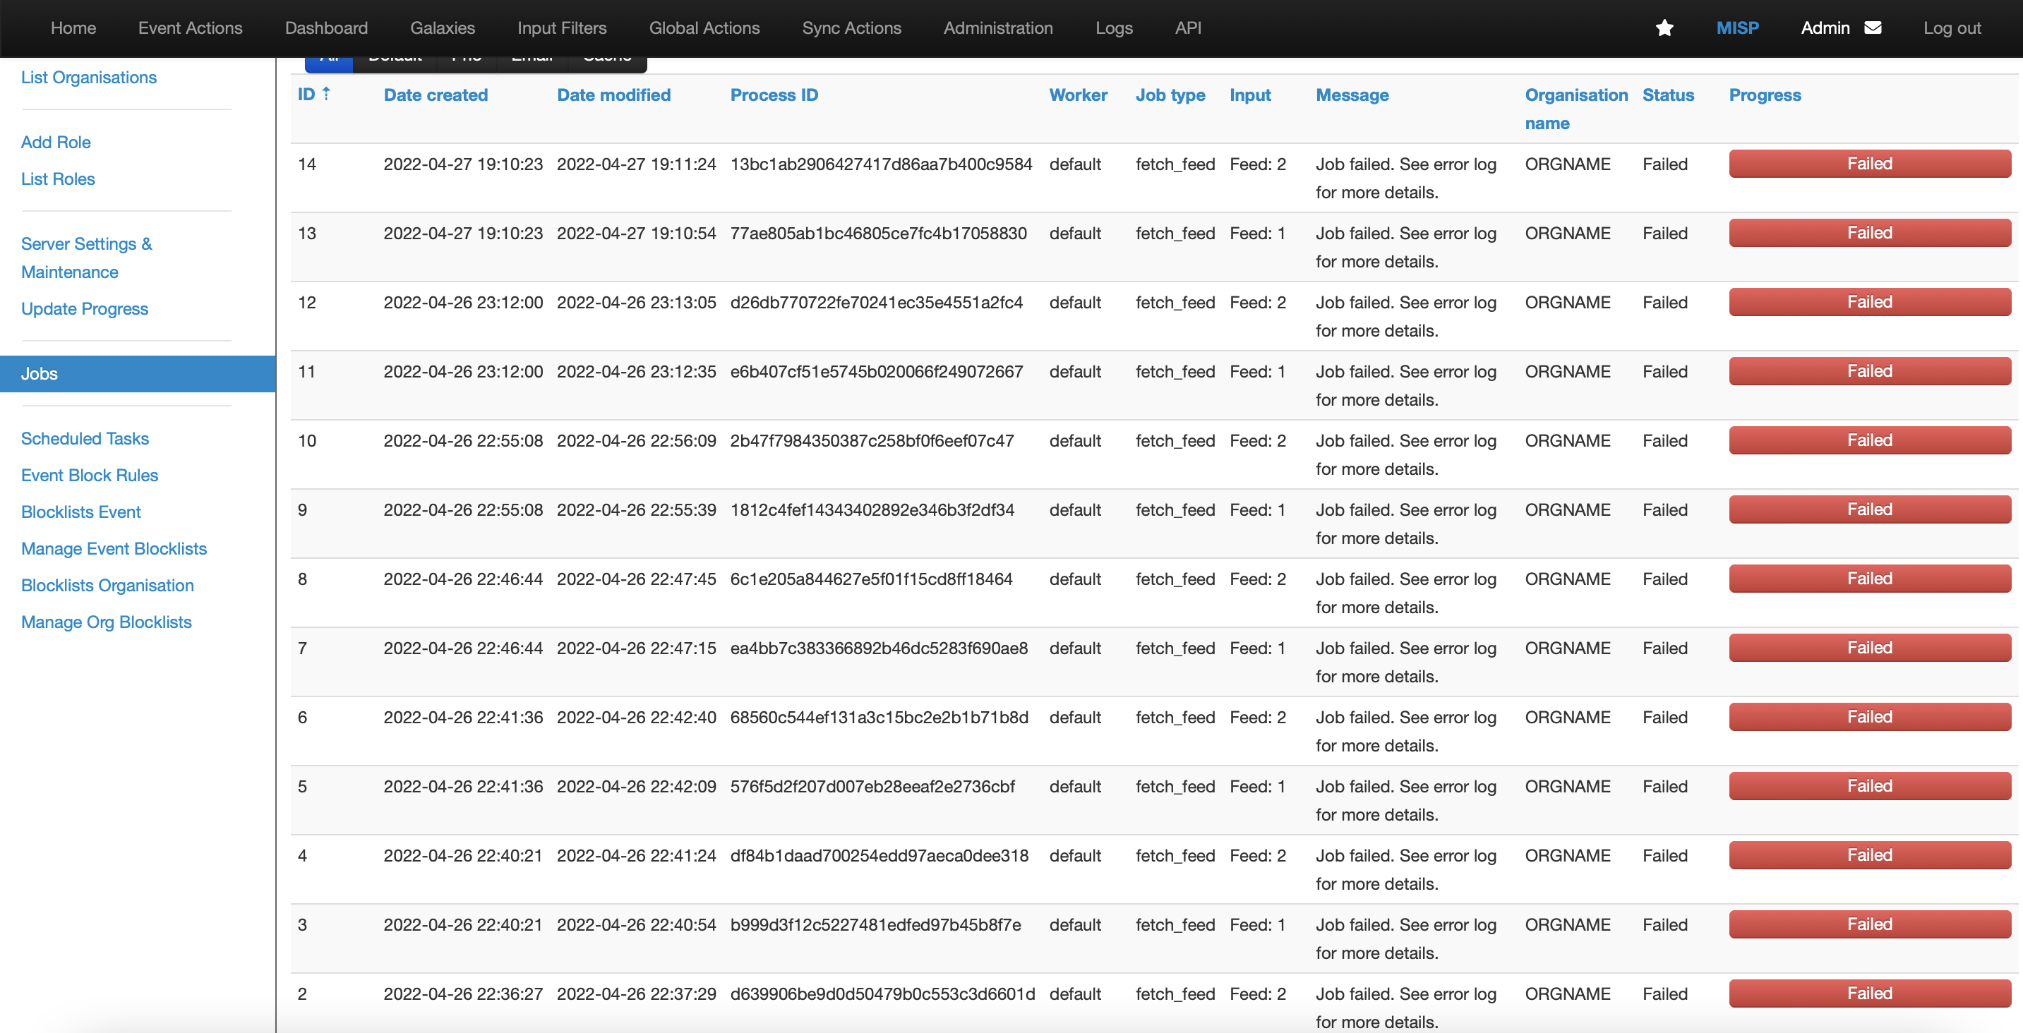
Task: Open the Logs menu
Action: pyautogui.click(x=1114, y=28)
